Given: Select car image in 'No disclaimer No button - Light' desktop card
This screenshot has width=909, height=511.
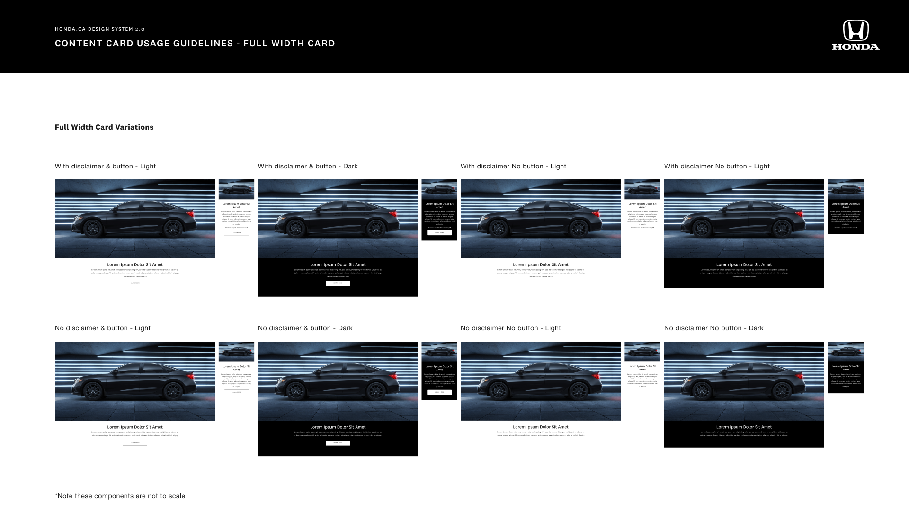Looking at the screenshot, I should click(541, 381).
